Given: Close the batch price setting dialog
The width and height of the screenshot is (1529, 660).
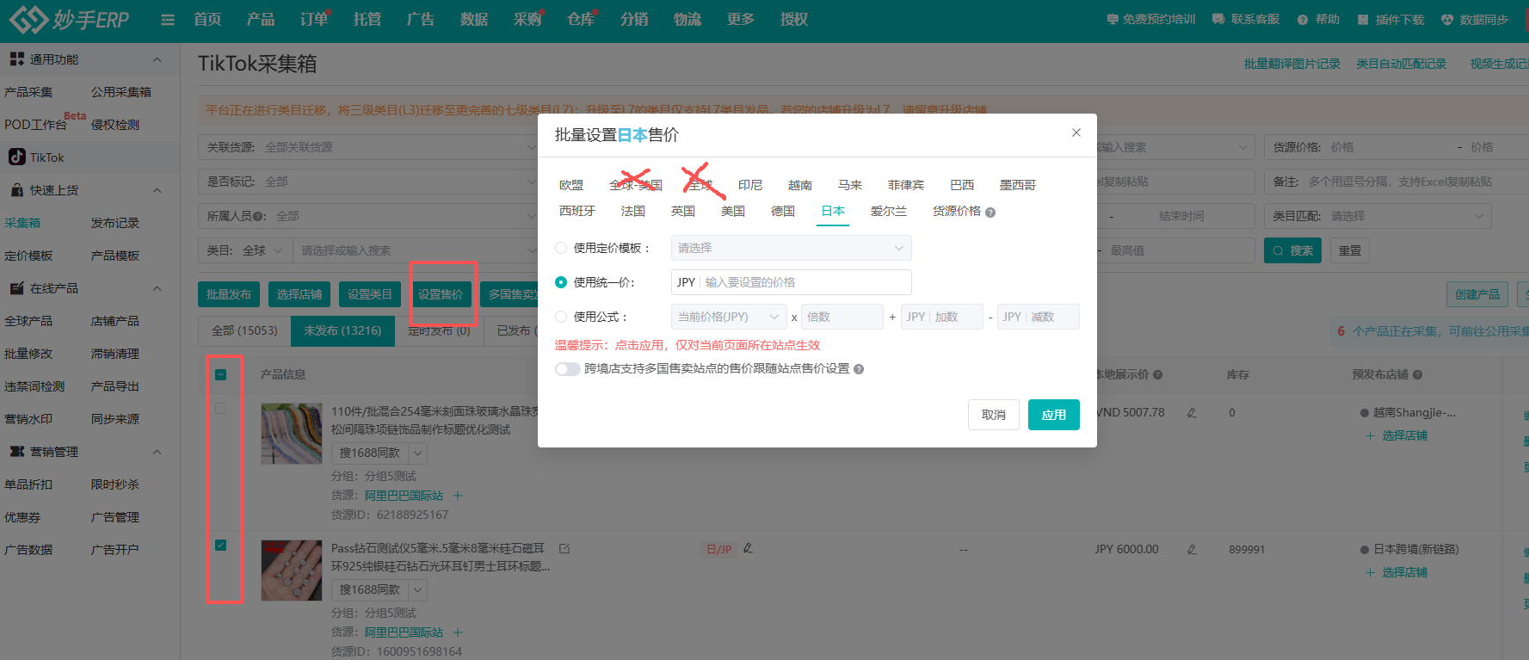Looking at the screenshot, I should coord(1076,133).
